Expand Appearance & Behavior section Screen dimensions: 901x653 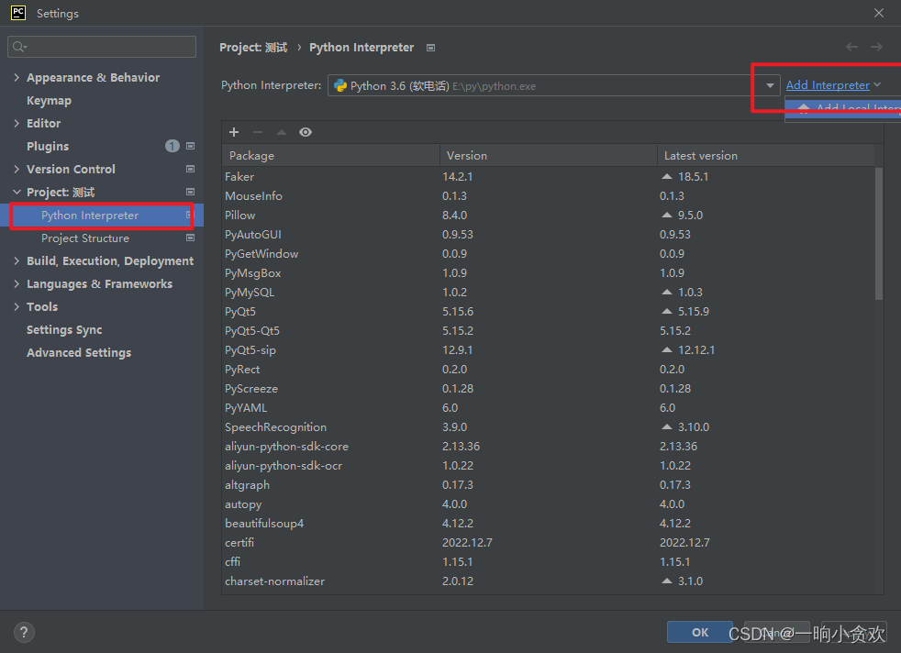tap(17, 77)
